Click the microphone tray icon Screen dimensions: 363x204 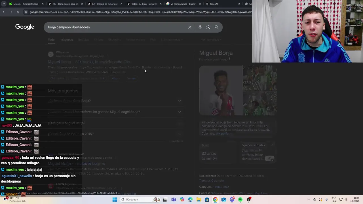pos(327,199)
